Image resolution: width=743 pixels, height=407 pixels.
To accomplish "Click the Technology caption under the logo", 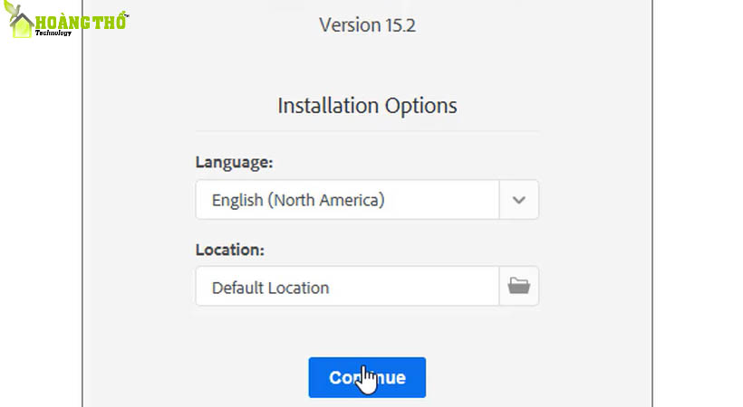I will pyautogui.click(x=55, y=33).
